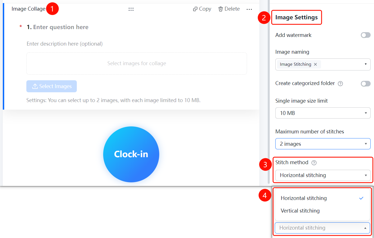
Task: Open the 10 MB size limit dropdown
Action: 323,113
